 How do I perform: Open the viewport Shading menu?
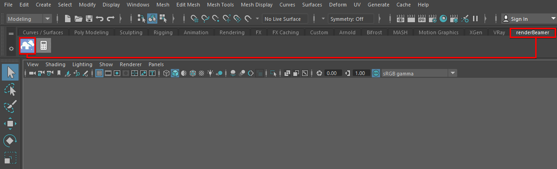point(55,64)
